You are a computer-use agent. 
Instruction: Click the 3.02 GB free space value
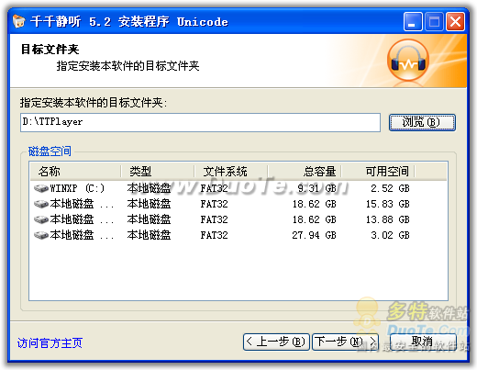pyautogui.click(x=390, y=235)
